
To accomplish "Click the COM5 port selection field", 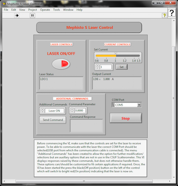I will 126,105.
